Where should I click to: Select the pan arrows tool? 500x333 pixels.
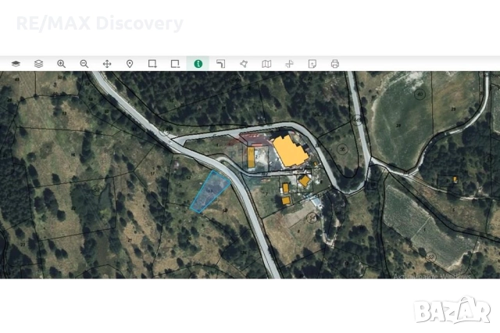107,63
